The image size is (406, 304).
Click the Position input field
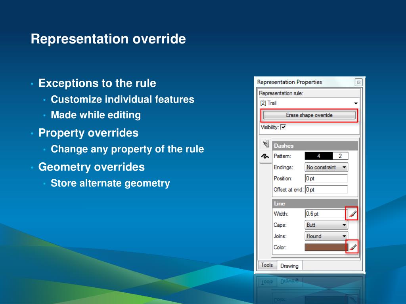coord(326,179)
